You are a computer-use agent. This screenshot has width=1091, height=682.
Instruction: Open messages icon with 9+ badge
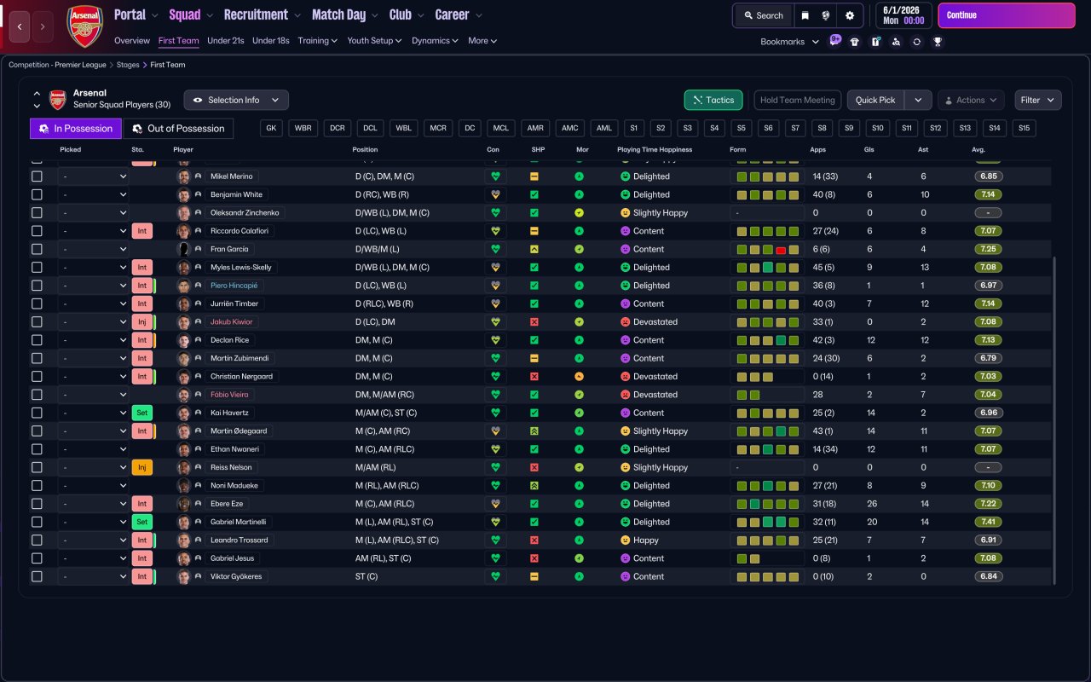coord(834,41)
